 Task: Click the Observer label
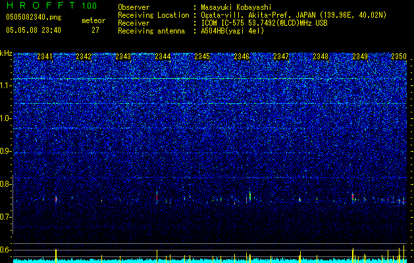[x=134, y=7]
